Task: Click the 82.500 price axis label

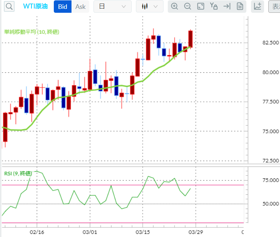Action: pos(270,43)
